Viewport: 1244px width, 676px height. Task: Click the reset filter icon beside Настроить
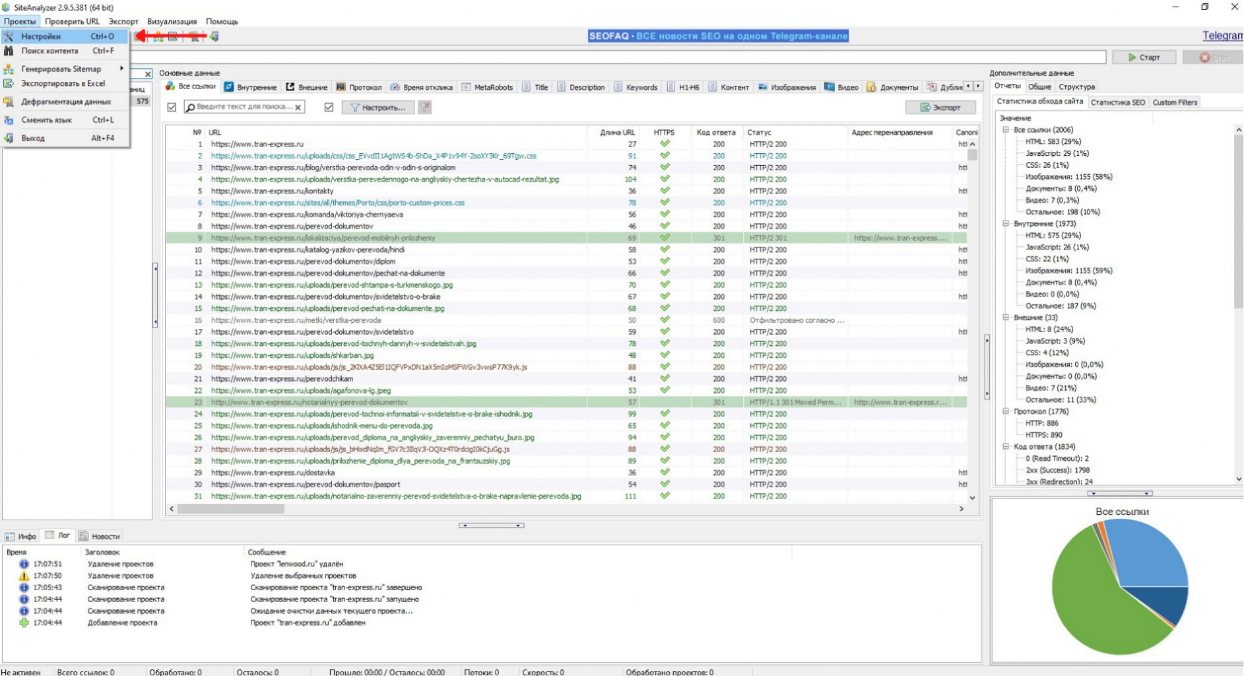[424, 107]
